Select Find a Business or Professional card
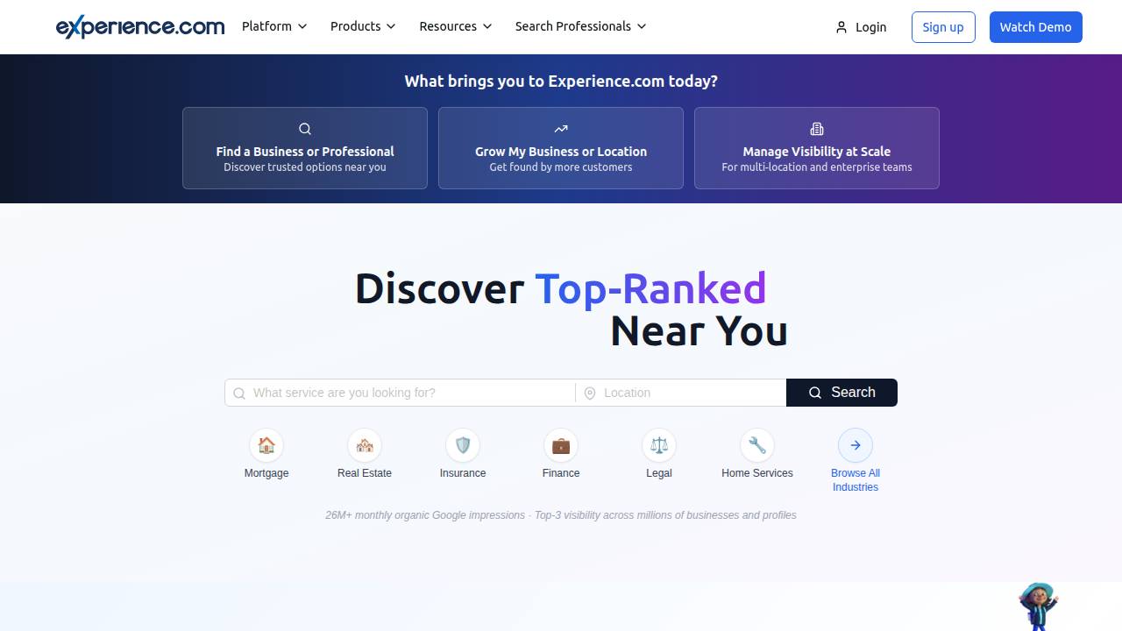 coord(305,148)
